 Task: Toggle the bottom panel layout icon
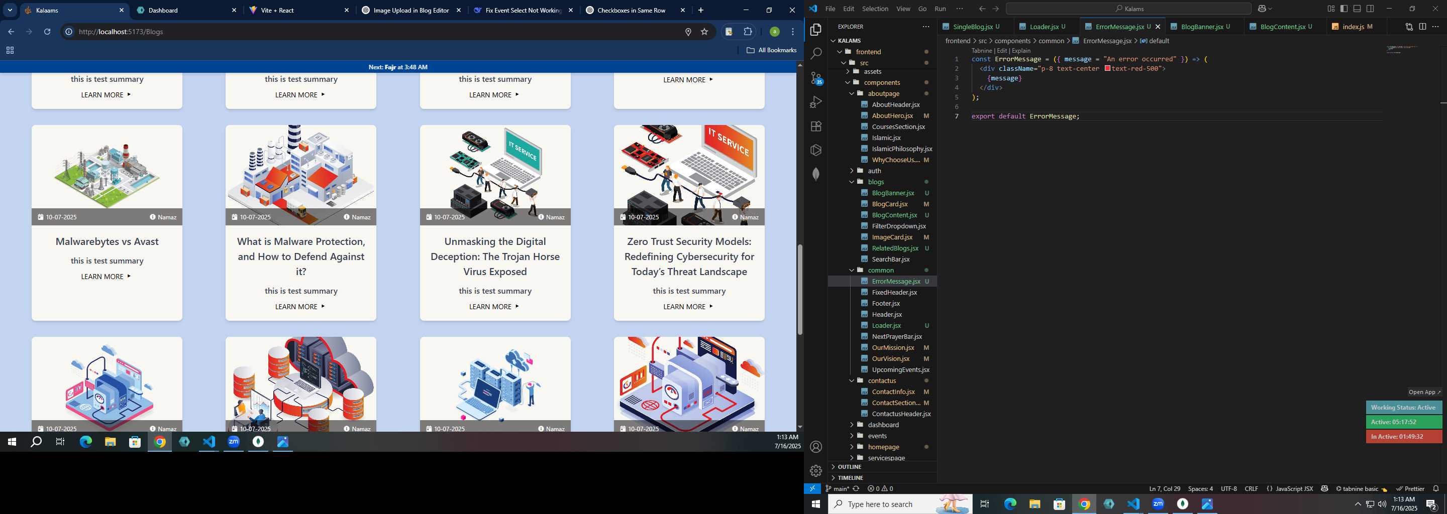pos(1357,9)
